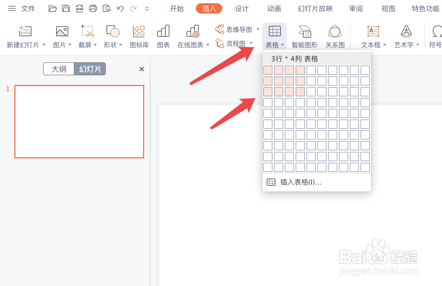Choose Insert Table (插入表格) option
The image size is (442, 286).
coord(317,182)
